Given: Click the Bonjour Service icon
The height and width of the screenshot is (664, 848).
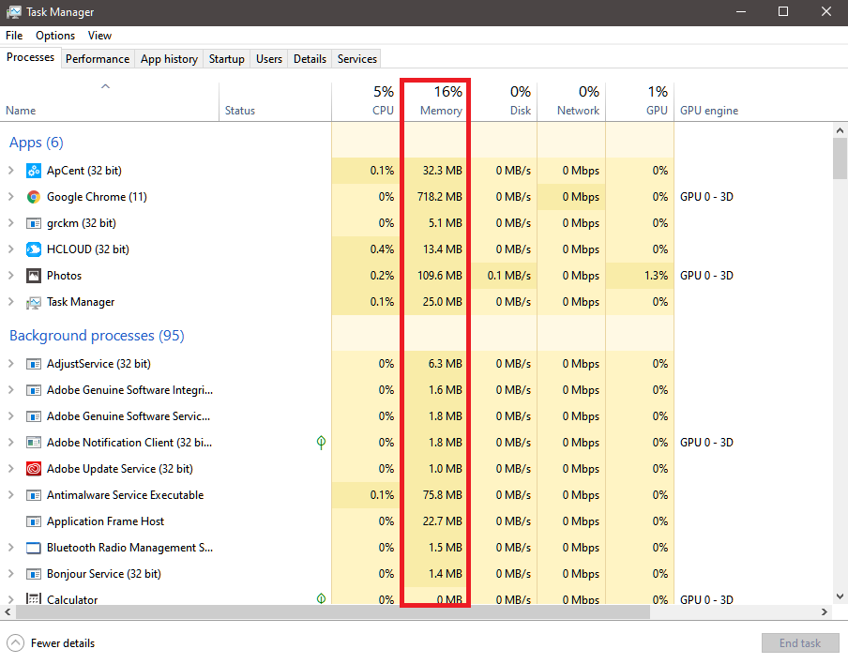Looking at the screenshot, I should point(34,574).
